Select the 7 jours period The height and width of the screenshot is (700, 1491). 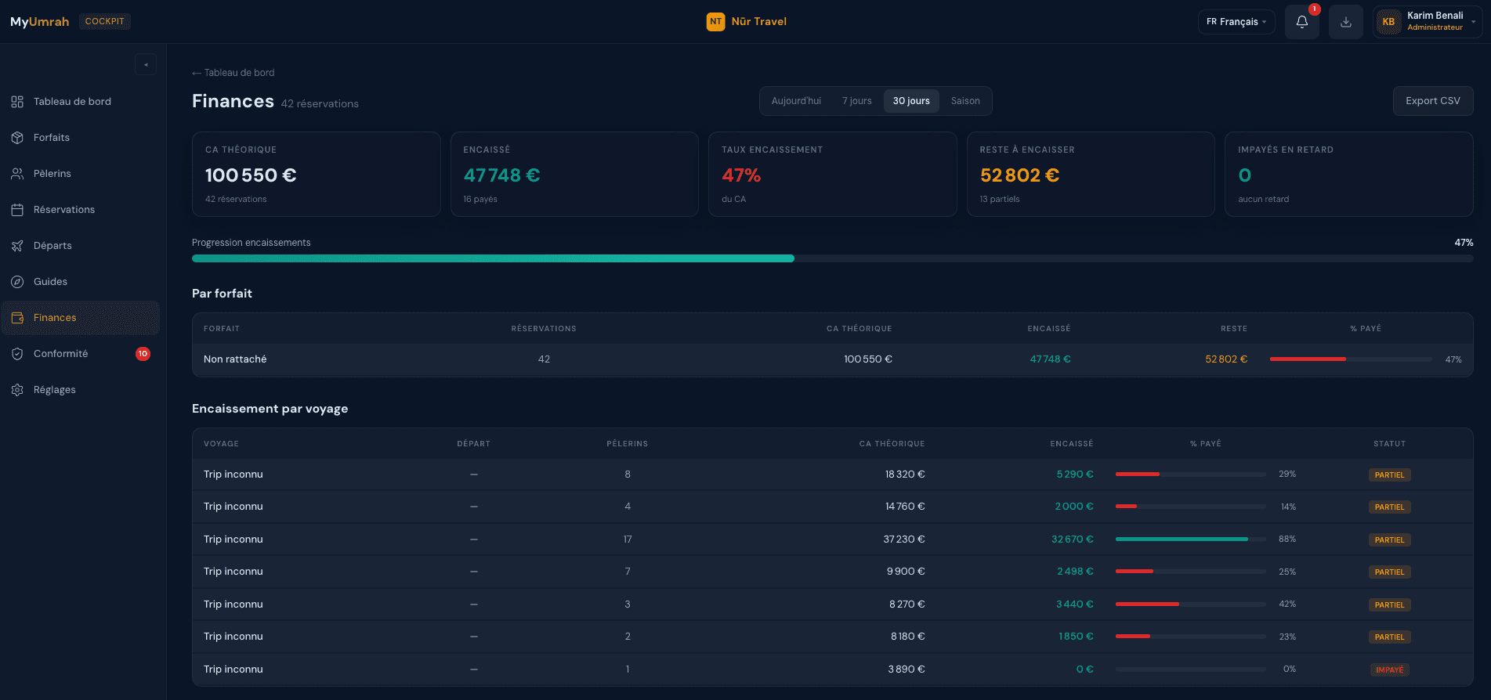point(856,101)
